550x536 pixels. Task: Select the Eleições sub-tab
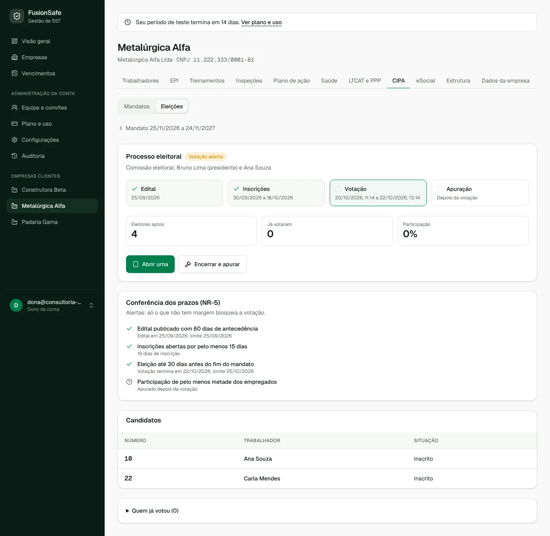[172, 106]
